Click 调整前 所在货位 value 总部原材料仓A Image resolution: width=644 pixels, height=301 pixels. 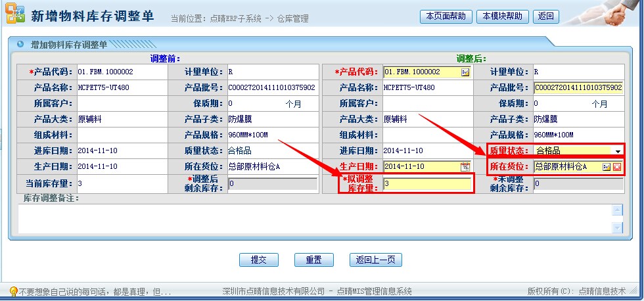point(255,167)
